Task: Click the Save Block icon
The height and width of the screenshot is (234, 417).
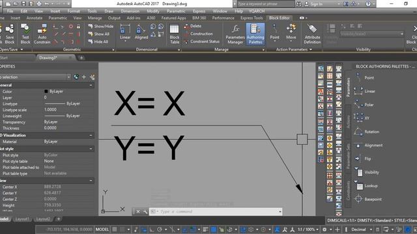Action: pos(10,34)
